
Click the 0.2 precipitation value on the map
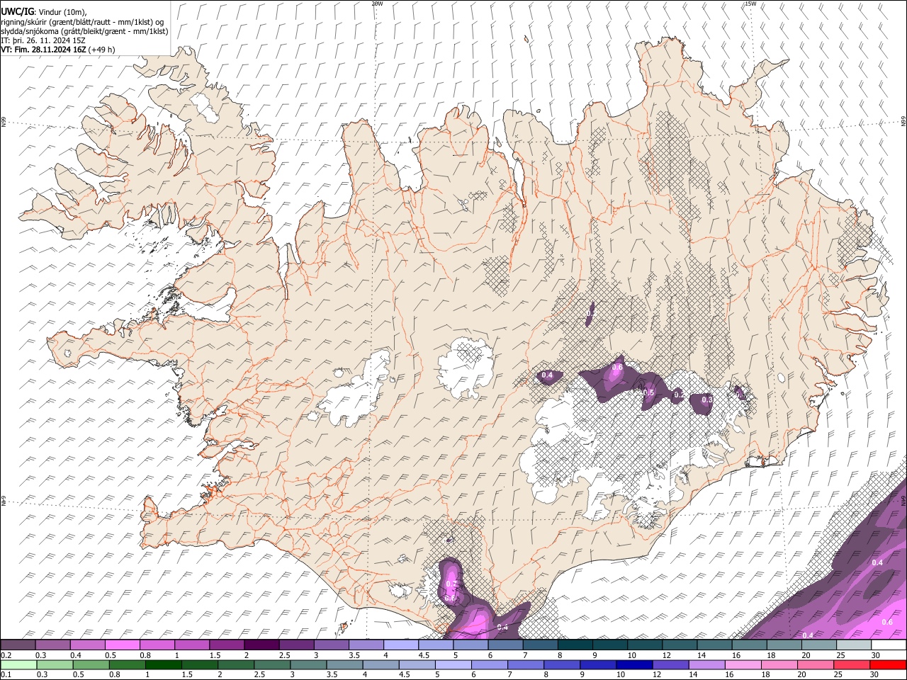point(678,395)
